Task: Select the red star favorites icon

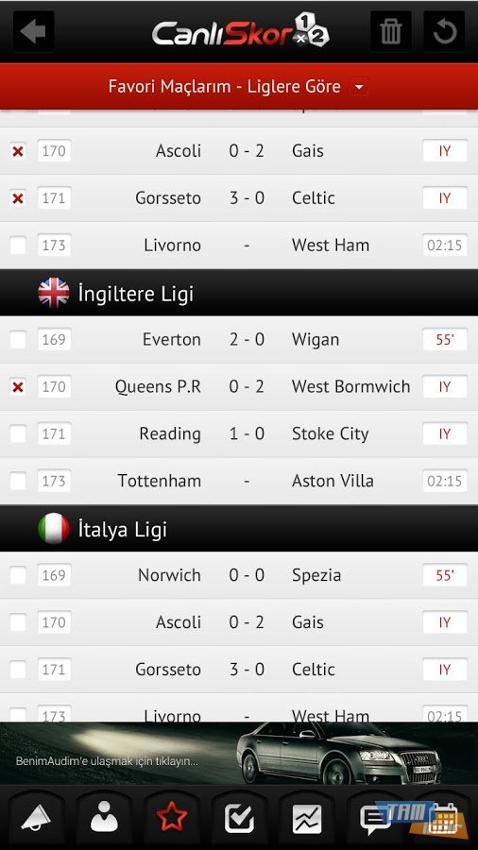Action: pos(172,818)
